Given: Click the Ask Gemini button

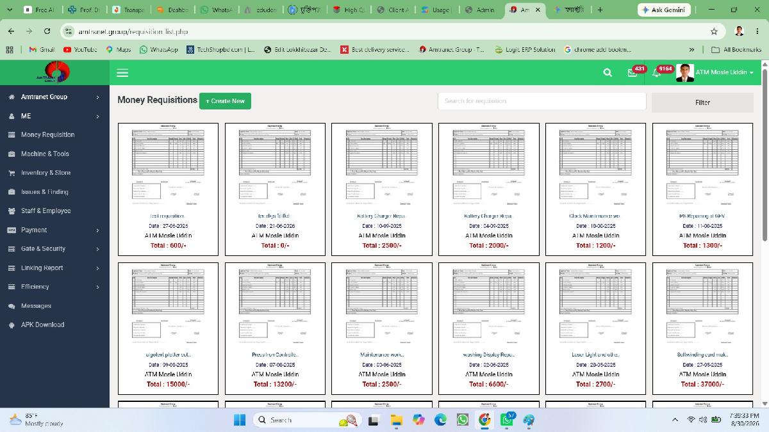Looking at the screenshot, I should pos(664,10).
